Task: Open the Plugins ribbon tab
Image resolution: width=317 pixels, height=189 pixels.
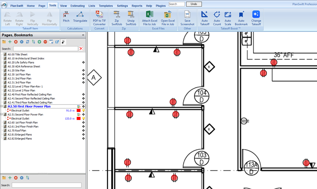Action: pos(161,6)
